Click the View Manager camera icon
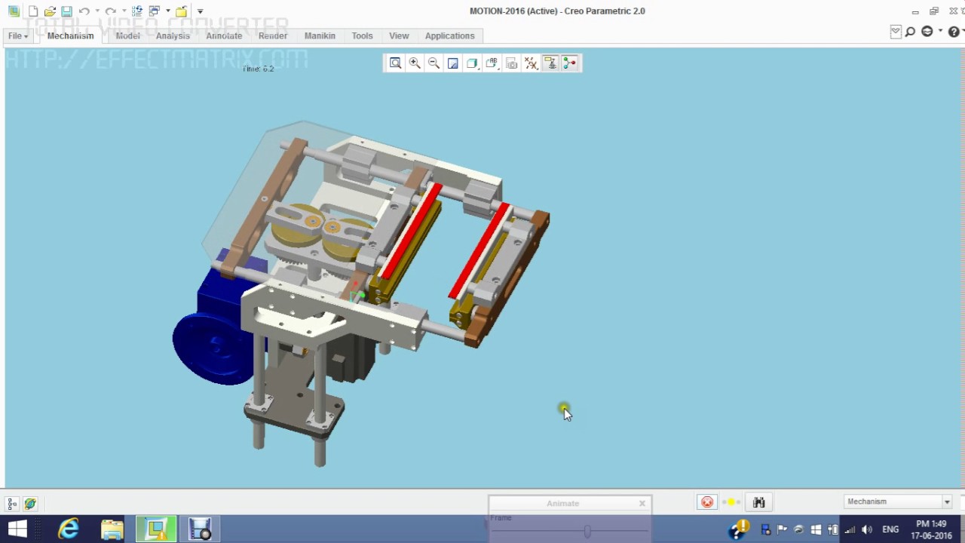965x543 pixels. 511,63
